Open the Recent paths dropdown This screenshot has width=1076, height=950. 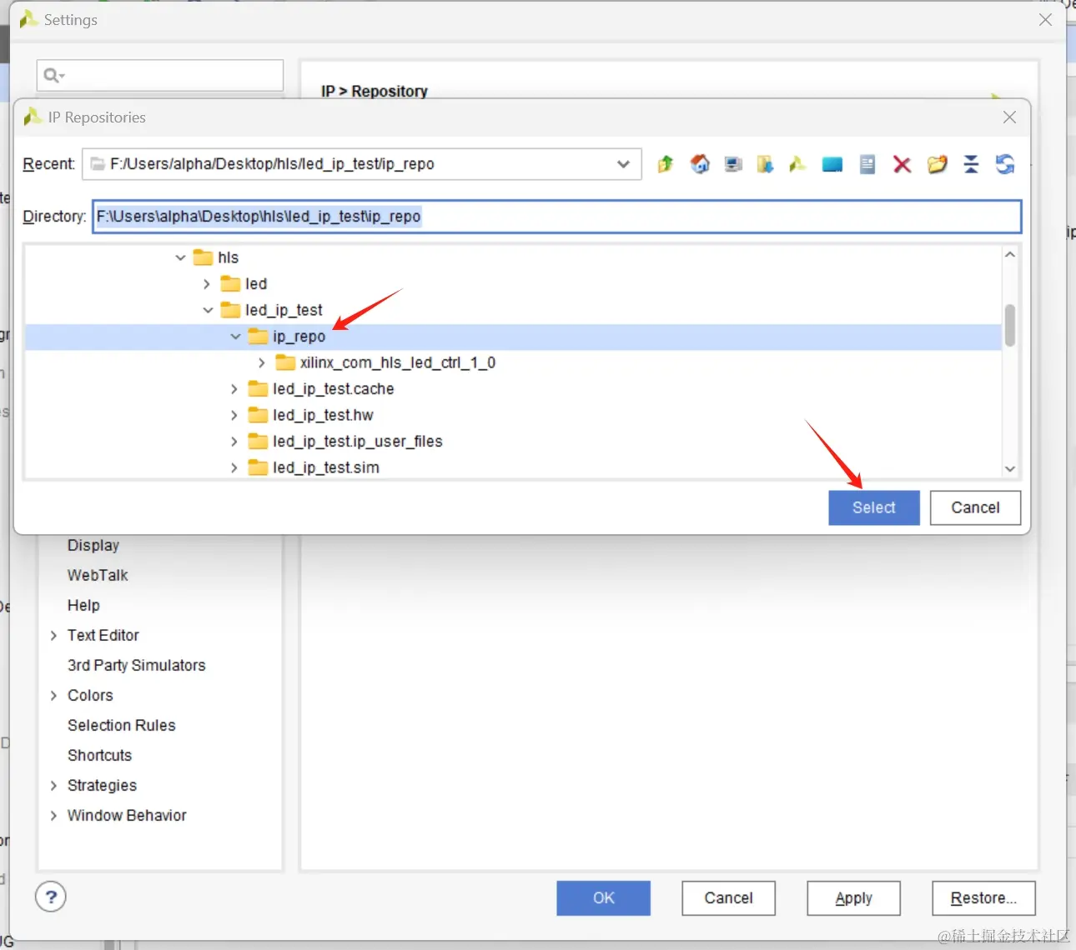click(623, 164)
